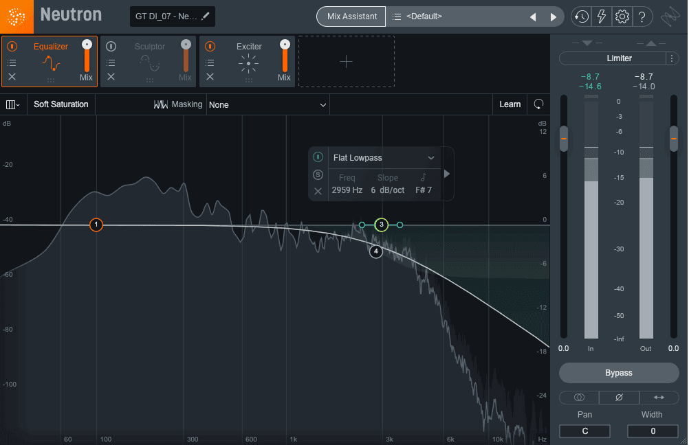The height and width of the screenshot is (445, 689).
Task: Click right bandwidth handle of node 3
Action: pos(400,225)
